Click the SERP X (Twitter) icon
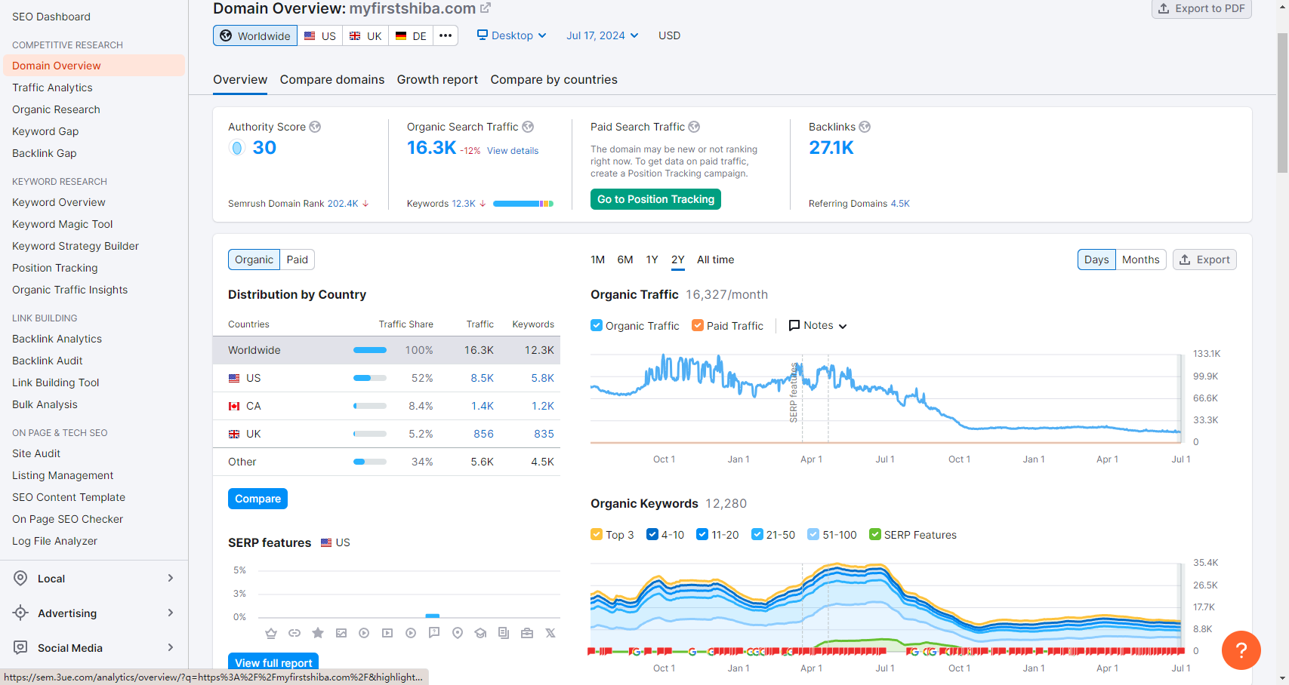Screen dimensions: 1289x685 click(x=550, y=633)
